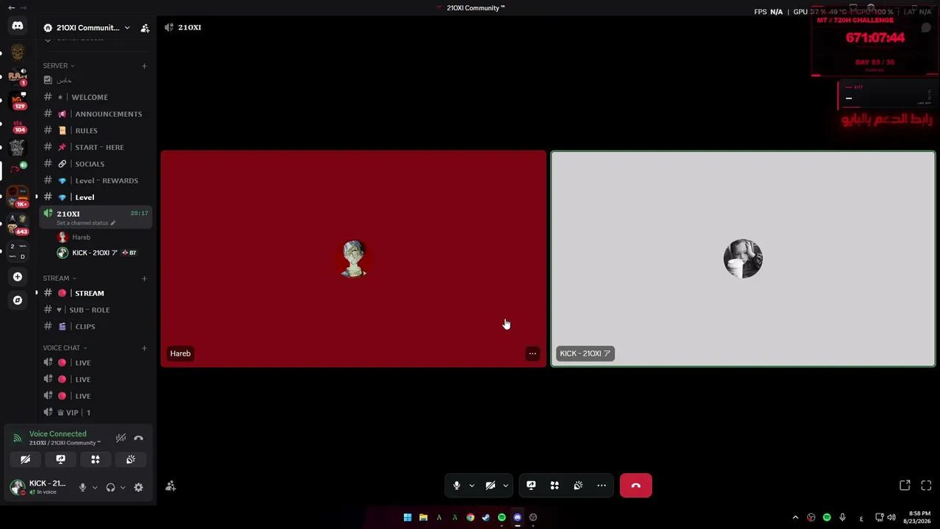The width and height of the screenshot is (940, 529).
Task: Open microphone options arrow in call bar
Action: (x=471, y=486)
